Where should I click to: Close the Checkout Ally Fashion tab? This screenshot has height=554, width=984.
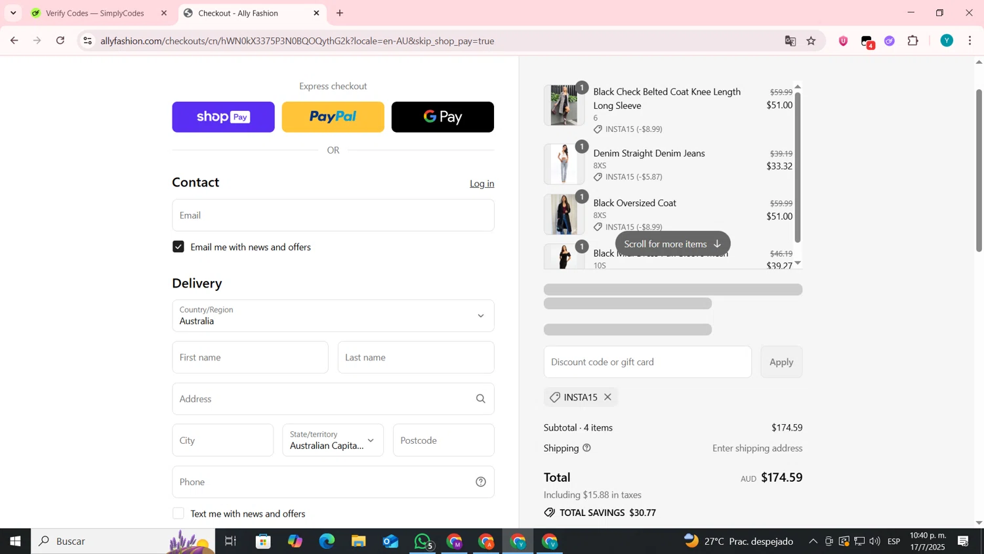[316, 13]
